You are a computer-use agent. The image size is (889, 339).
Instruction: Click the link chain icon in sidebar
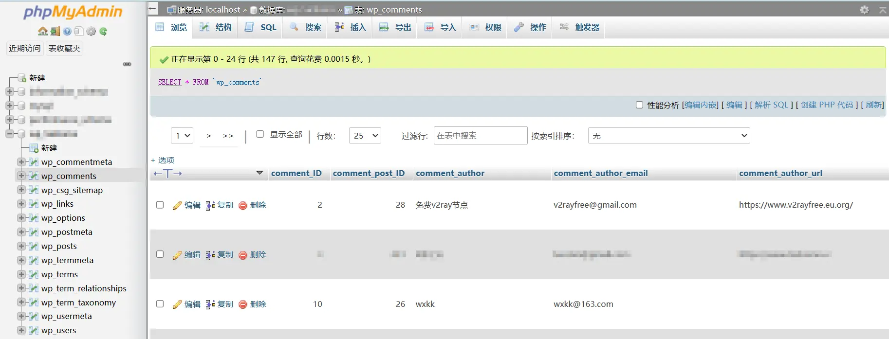pos(127,64)
